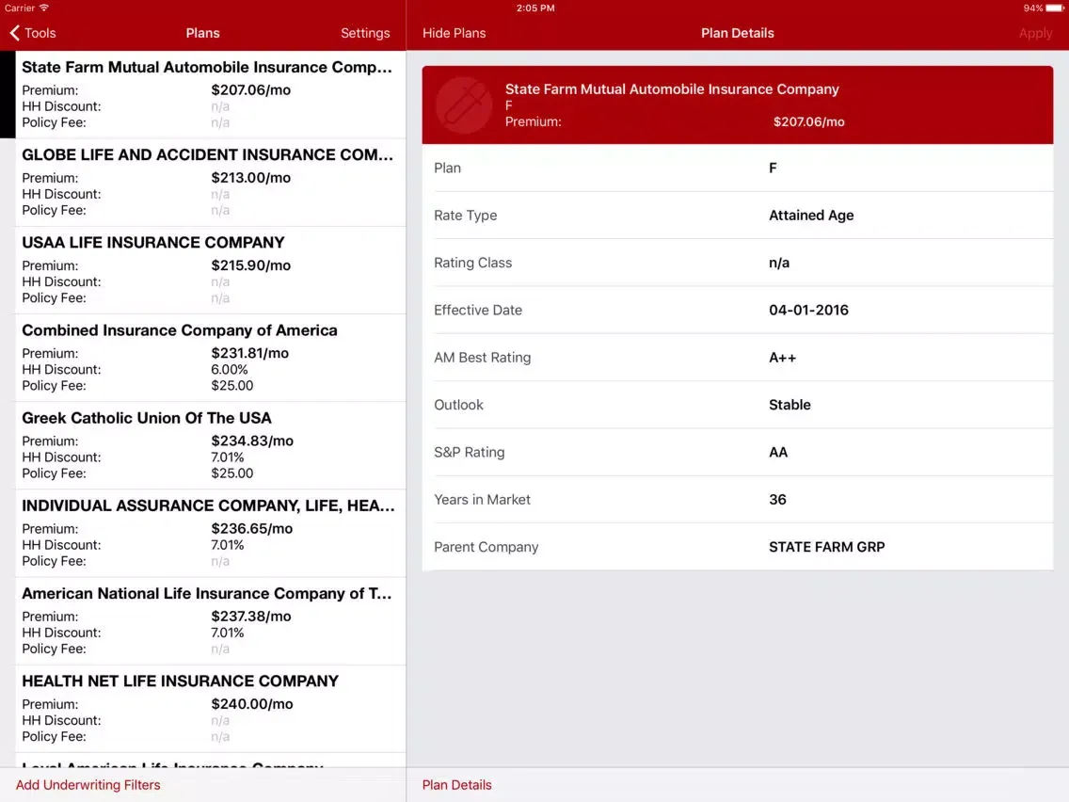The height and width of the screenshot is (802, 1069).
Task: Select GLOBE LIFE AND ACCIDENT INSURANCE plan
Action: pyautogui.click(x=210, y=182)
